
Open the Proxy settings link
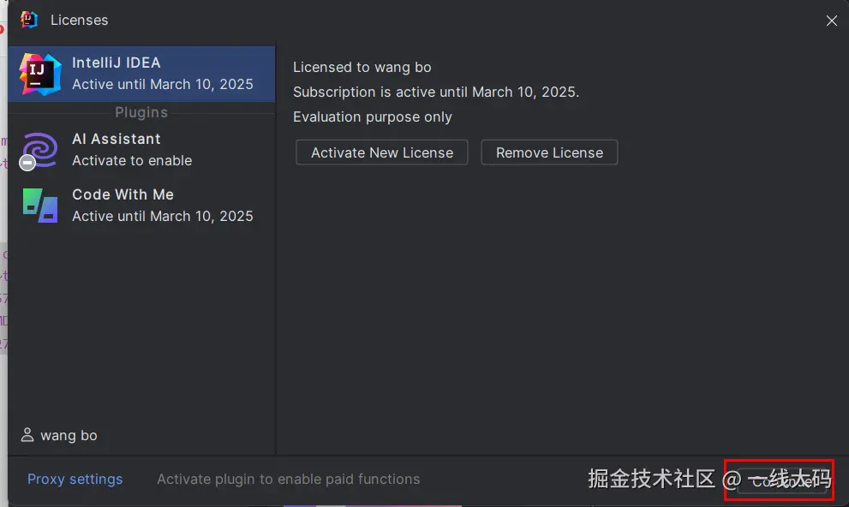pos(75,480)
